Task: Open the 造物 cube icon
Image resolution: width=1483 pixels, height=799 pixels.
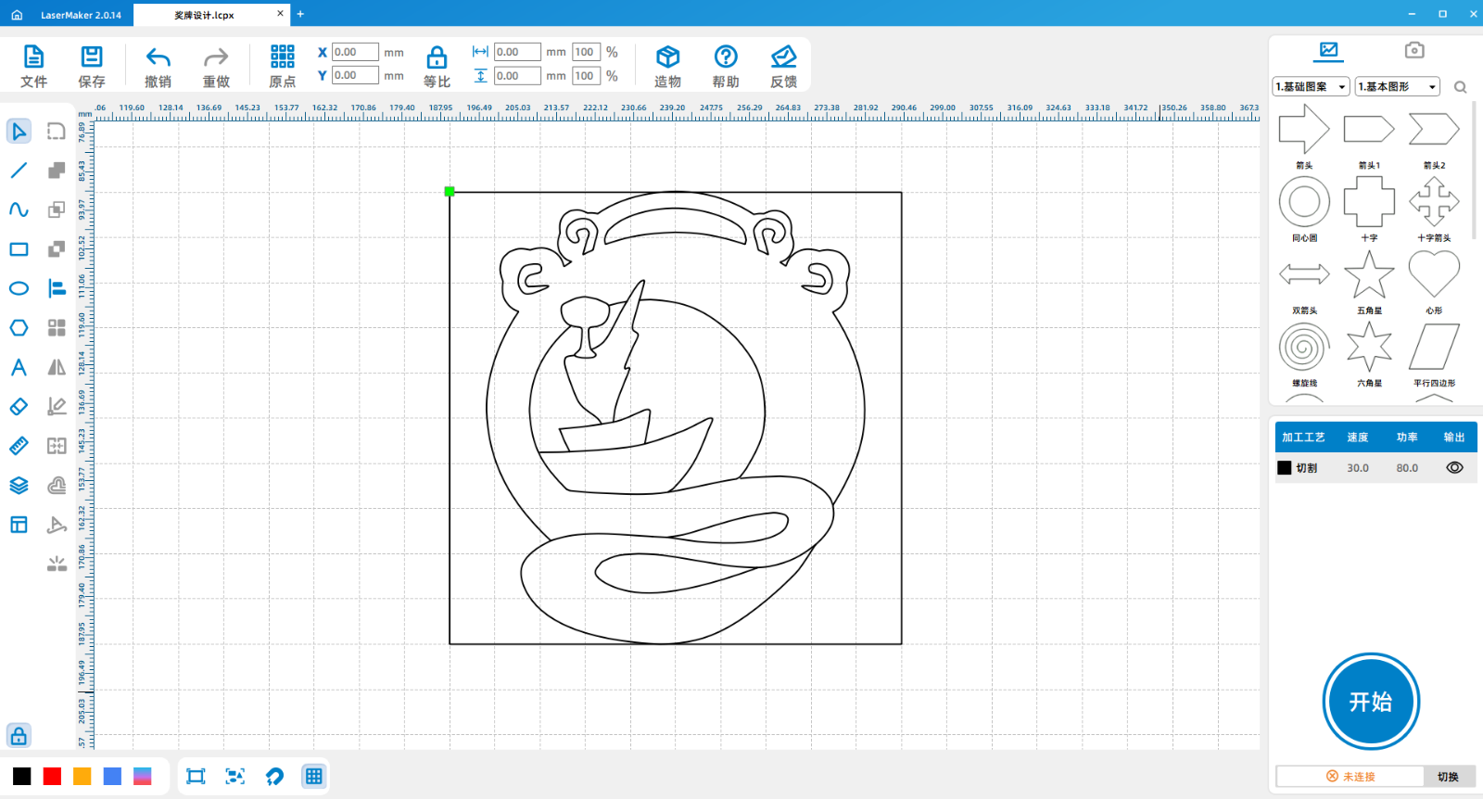Action: coord(667,57)
